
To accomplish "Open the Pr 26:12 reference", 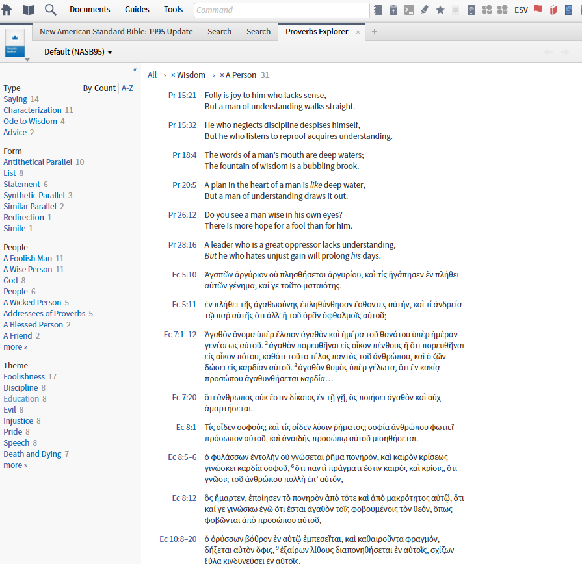I will pos(182,215).
